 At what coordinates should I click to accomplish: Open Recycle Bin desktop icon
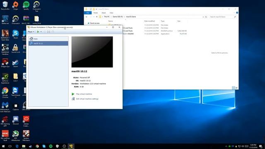click(5, 5)
